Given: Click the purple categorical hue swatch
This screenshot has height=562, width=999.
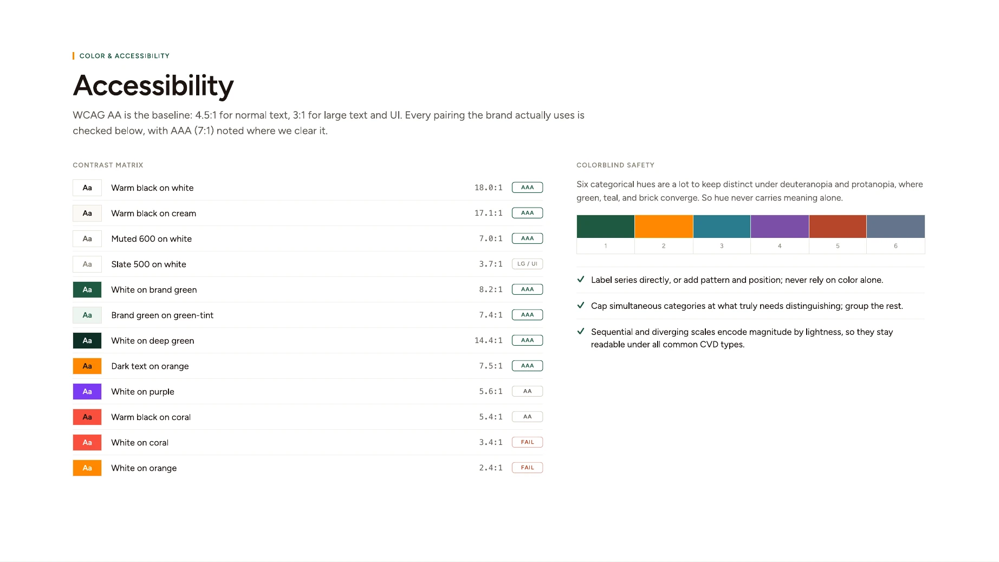Looking at the screenshot, I should pos(780,227).
